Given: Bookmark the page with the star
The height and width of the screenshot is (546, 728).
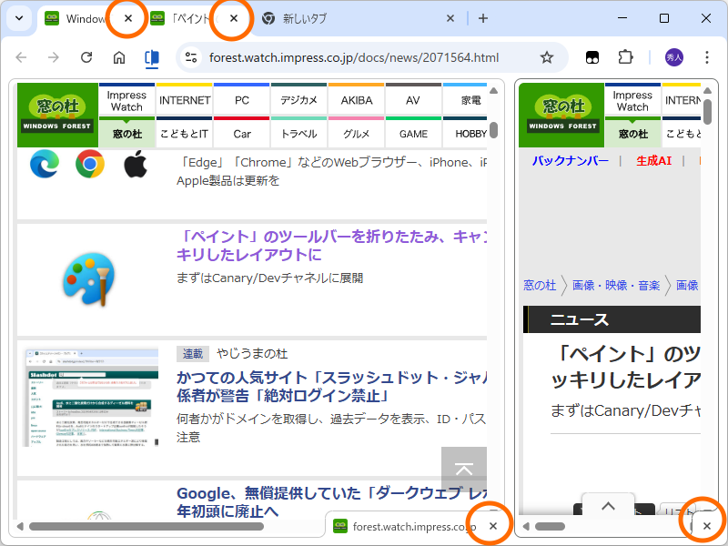Looking at the screenshot, I should coord(545,56).
